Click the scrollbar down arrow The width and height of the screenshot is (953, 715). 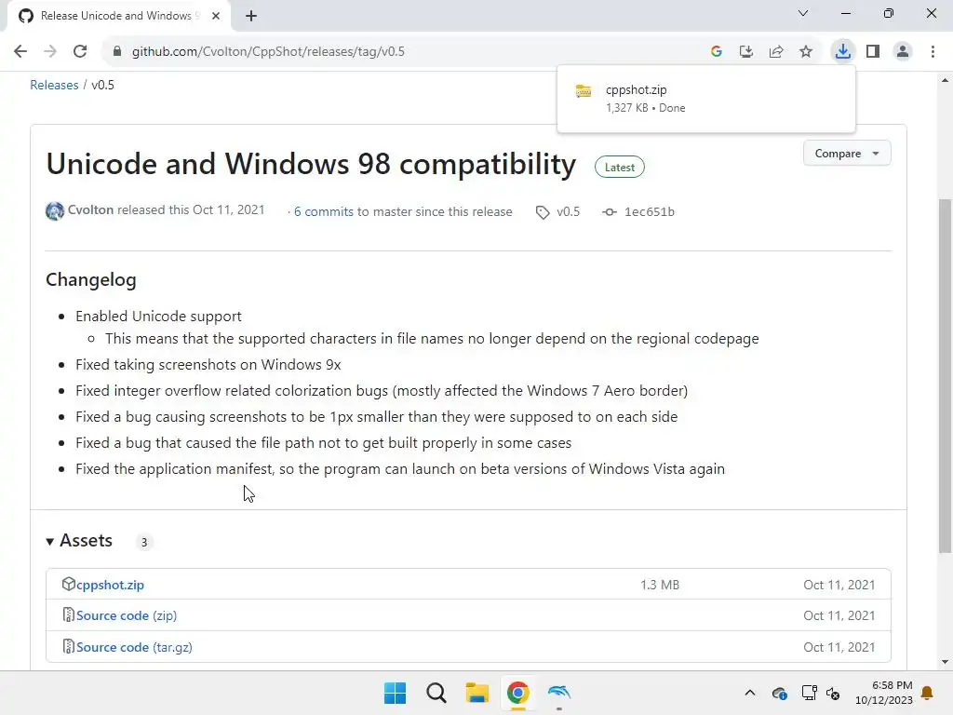click(945, 662)
